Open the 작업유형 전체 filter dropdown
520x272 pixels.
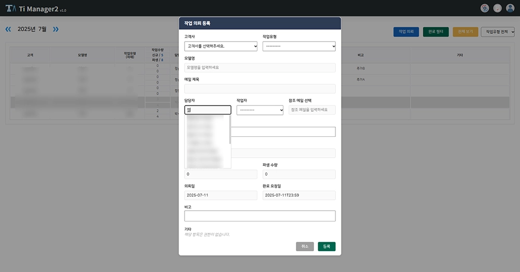[x=498, y=32]
